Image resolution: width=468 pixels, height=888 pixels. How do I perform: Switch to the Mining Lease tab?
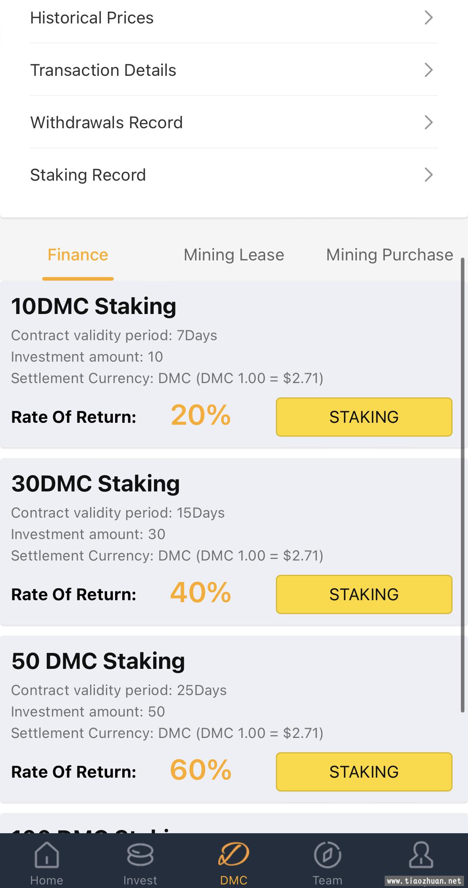[234, 255]
